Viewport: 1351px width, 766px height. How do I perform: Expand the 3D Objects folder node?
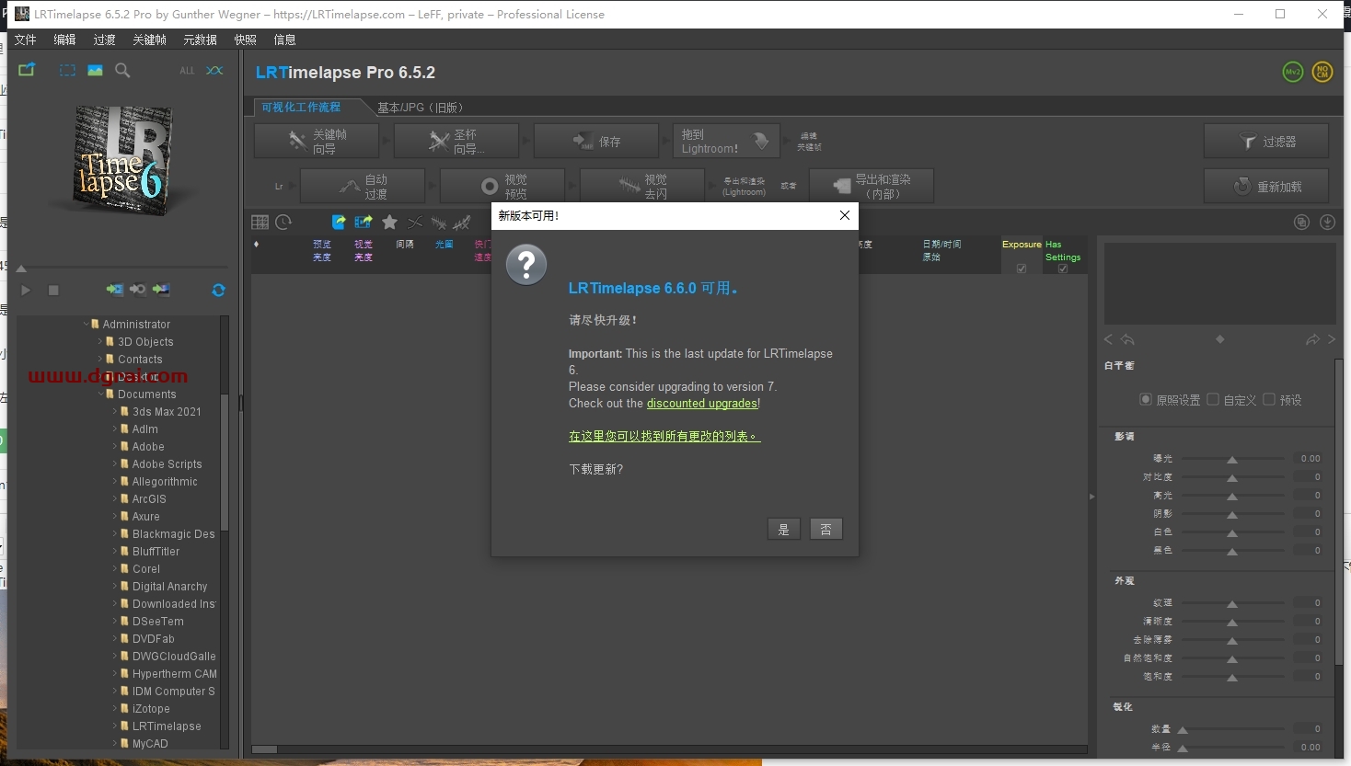click(x=101, y=342)
